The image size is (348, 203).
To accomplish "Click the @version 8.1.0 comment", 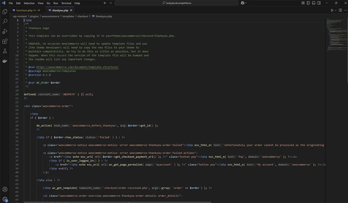I will click(x=39, y=75).
